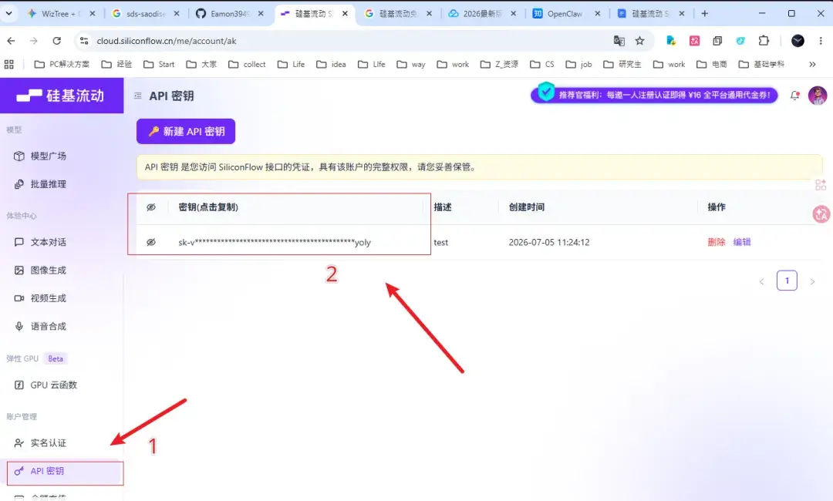Viewport: 833px width, 501px height.
Task: Click the address bar URL
Action: (167, 41)
